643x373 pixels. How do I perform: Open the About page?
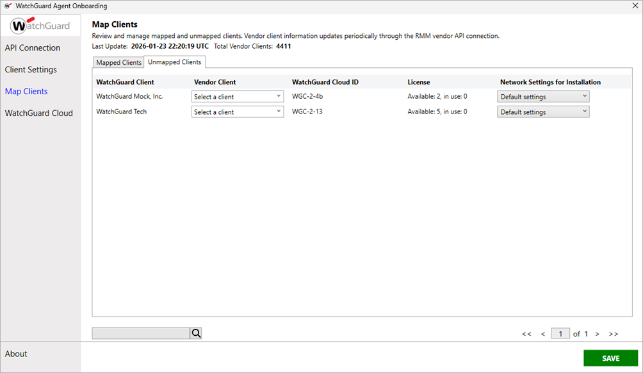16,353
